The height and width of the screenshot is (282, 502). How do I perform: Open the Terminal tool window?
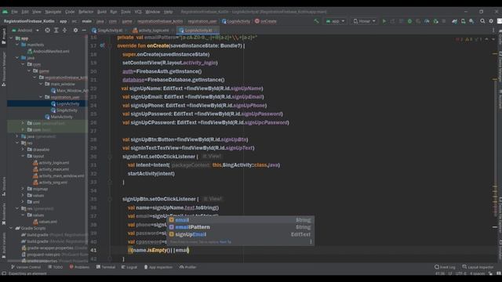coord(106,267)
